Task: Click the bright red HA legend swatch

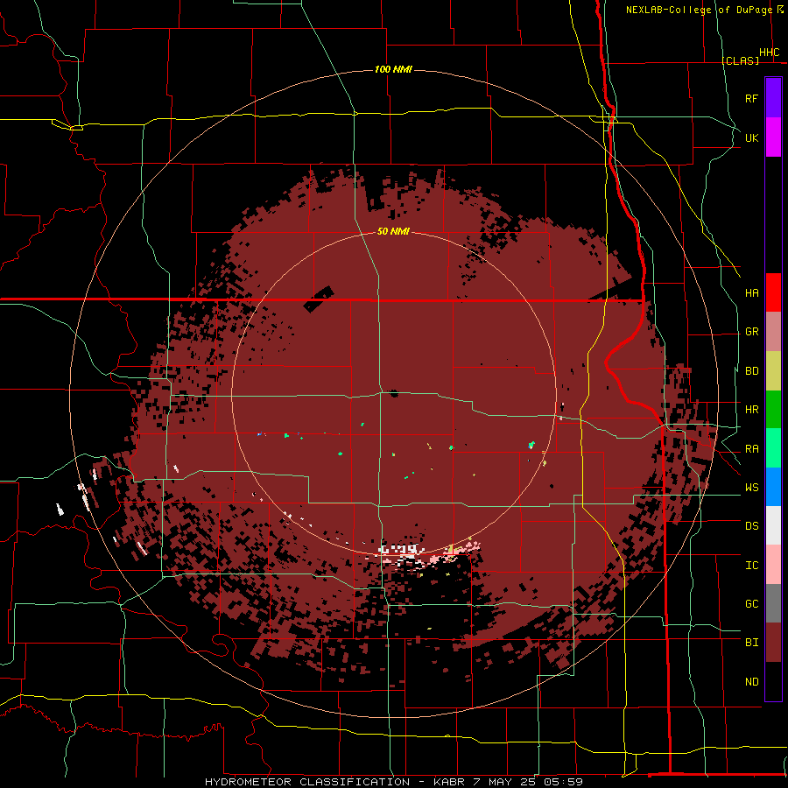Action: (773, 292)
